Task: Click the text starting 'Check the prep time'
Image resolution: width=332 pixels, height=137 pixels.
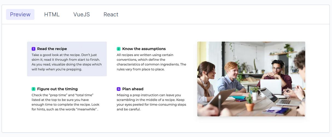Action: [x=66, y=102]
